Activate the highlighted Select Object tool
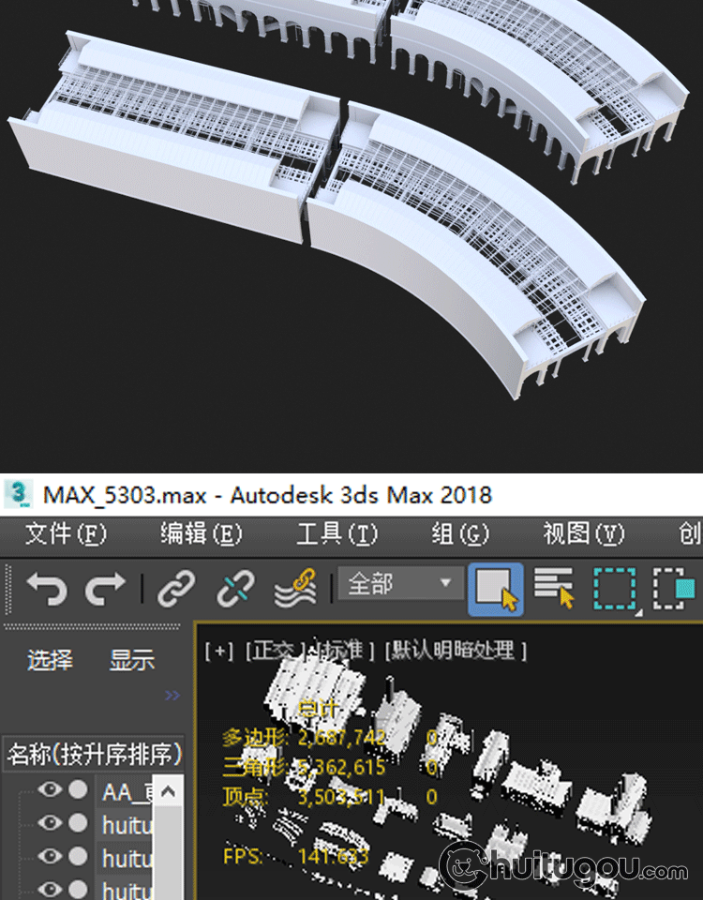 click(x=496, y=589)
